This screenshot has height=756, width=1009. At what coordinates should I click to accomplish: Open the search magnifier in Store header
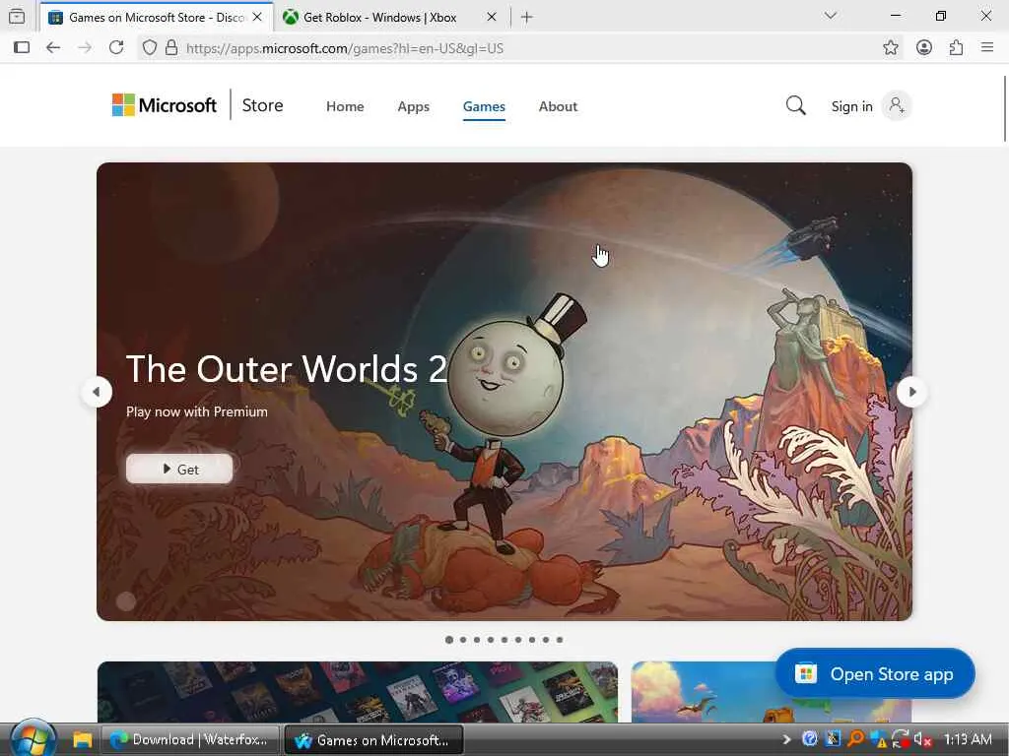point(795,105)
